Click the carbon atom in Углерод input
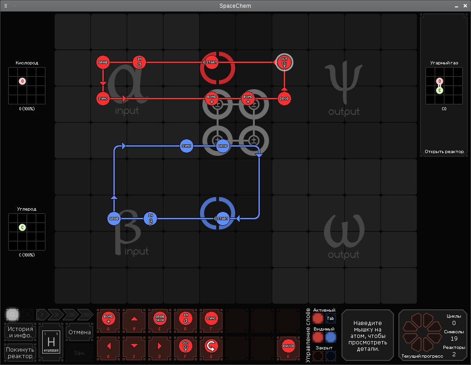Screen dimensions: 471x365 point(22,228)
